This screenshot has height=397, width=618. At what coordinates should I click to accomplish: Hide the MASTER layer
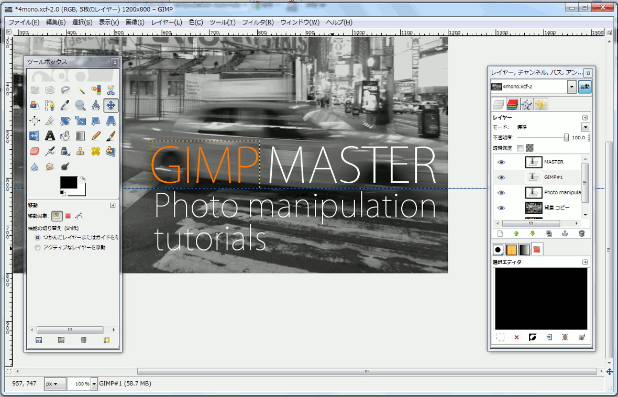(501, 162)
